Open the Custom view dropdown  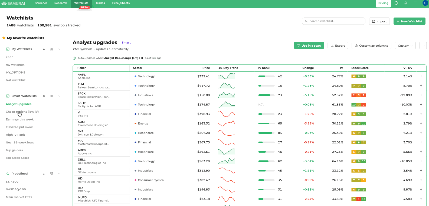point(405,46)
